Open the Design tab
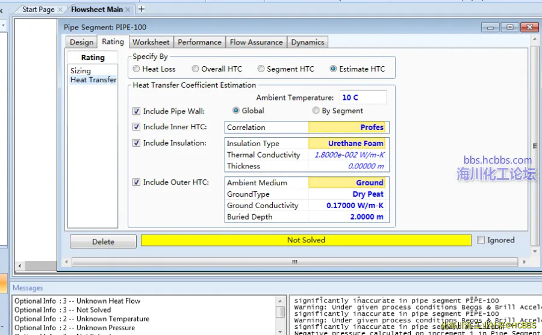Screen dimensions: 542x335 point(81,42)
